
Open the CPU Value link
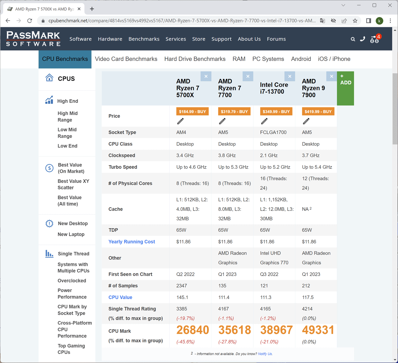[120, 297]
